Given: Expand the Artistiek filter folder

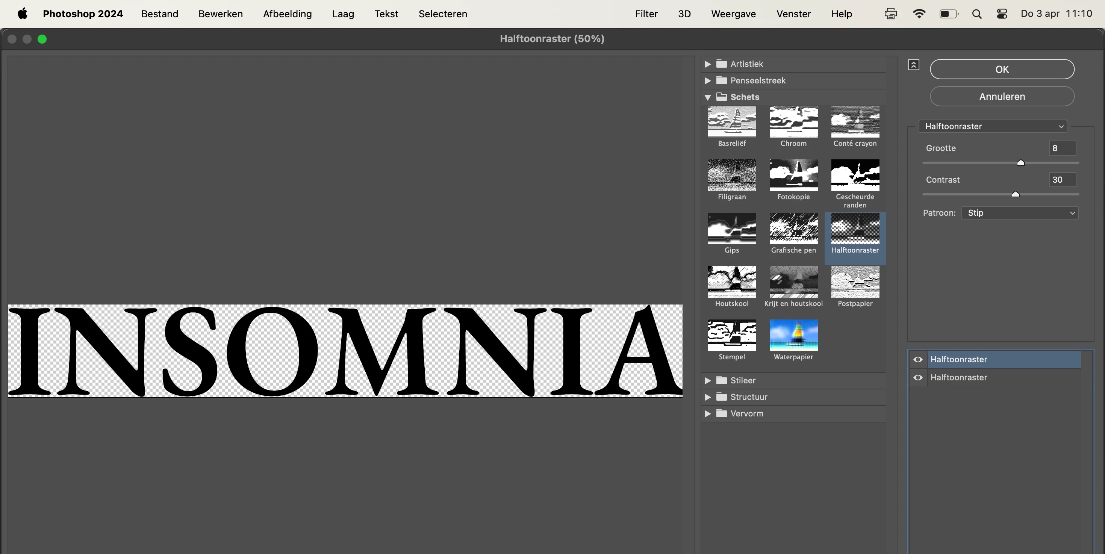Looking at the screenshot, I should coord(708,64).
